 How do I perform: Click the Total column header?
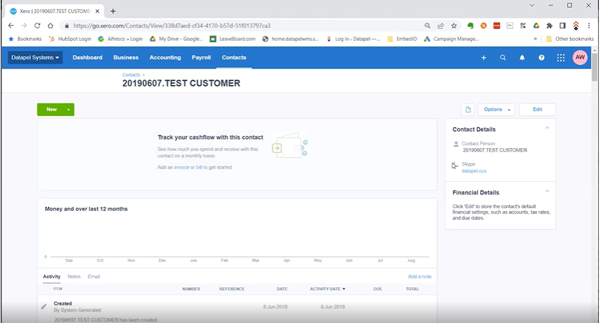pyautogui.click(x=412, y=289)
